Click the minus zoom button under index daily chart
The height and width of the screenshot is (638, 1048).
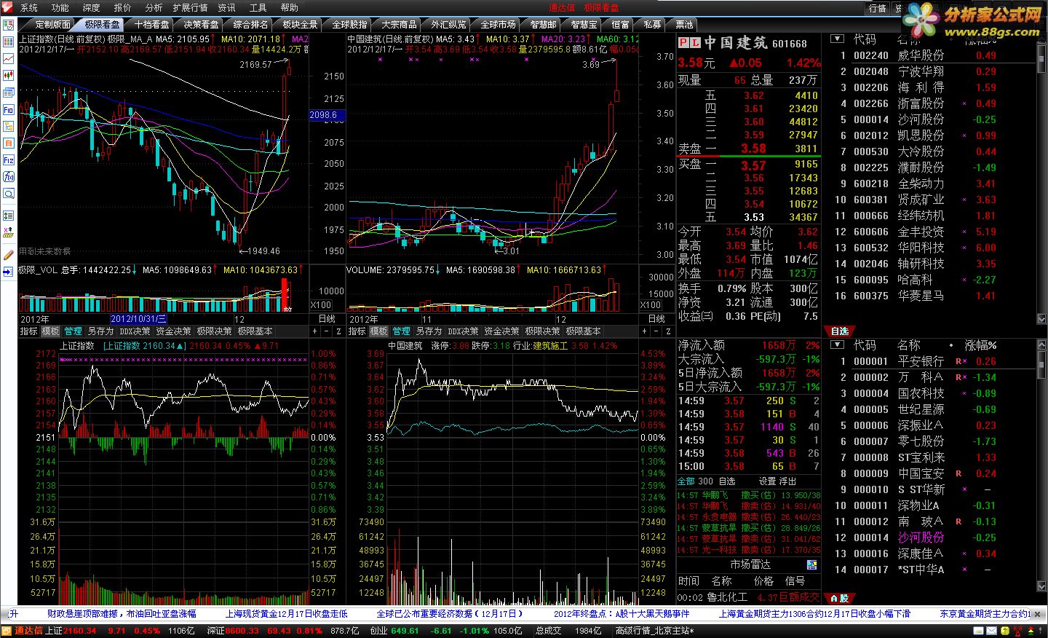point(327,331)
